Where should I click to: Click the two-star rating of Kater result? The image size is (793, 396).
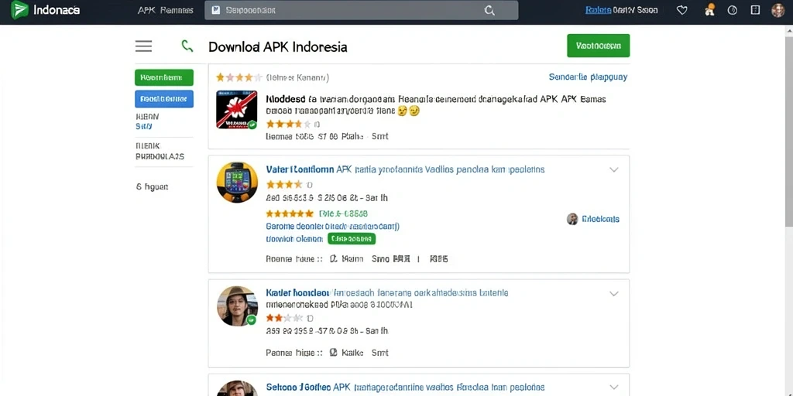click(284, 318)
